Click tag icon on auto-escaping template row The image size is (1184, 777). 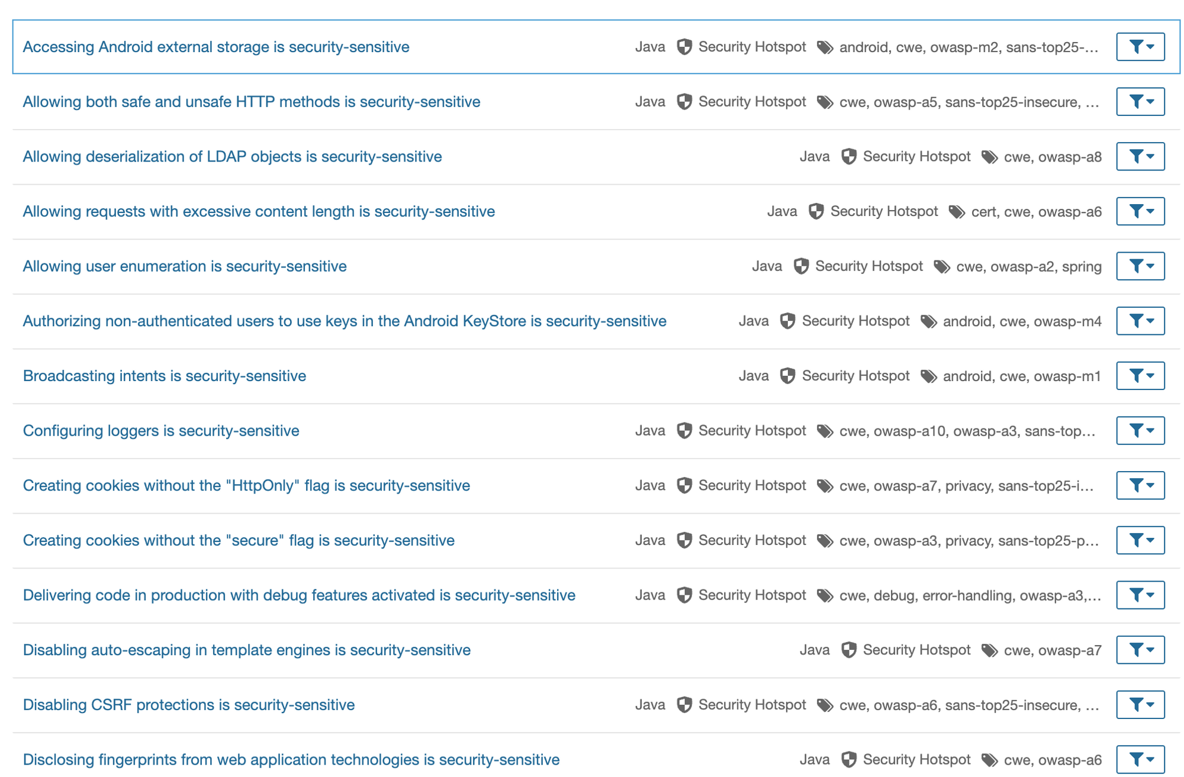click(x=989, y=650)
